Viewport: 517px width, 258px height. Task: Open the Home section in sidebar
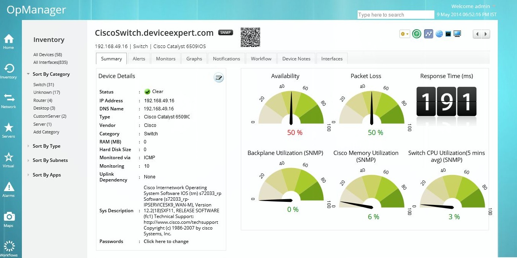pos(8,42)
